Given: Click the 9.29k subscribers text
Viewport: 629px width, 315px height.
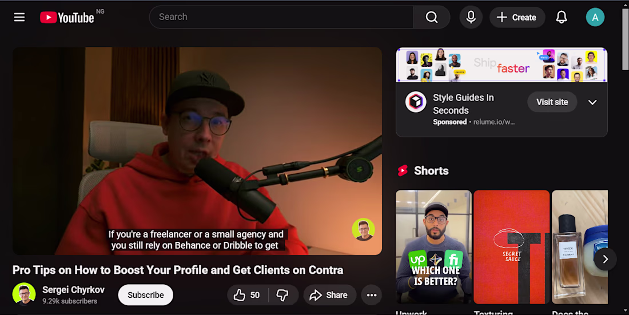Looking at the screenshot, I should [x=70, y=301].
